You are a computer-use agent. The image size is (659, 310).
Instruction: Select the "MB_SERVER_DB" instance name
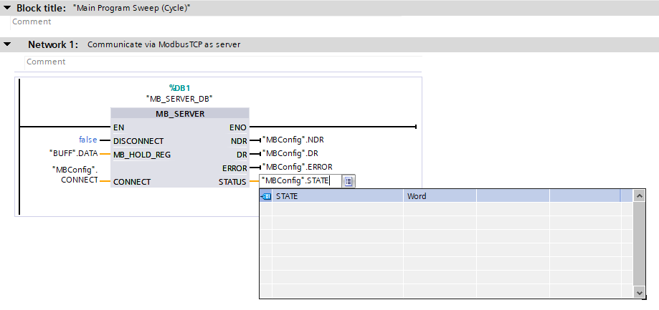pos(180,99)
